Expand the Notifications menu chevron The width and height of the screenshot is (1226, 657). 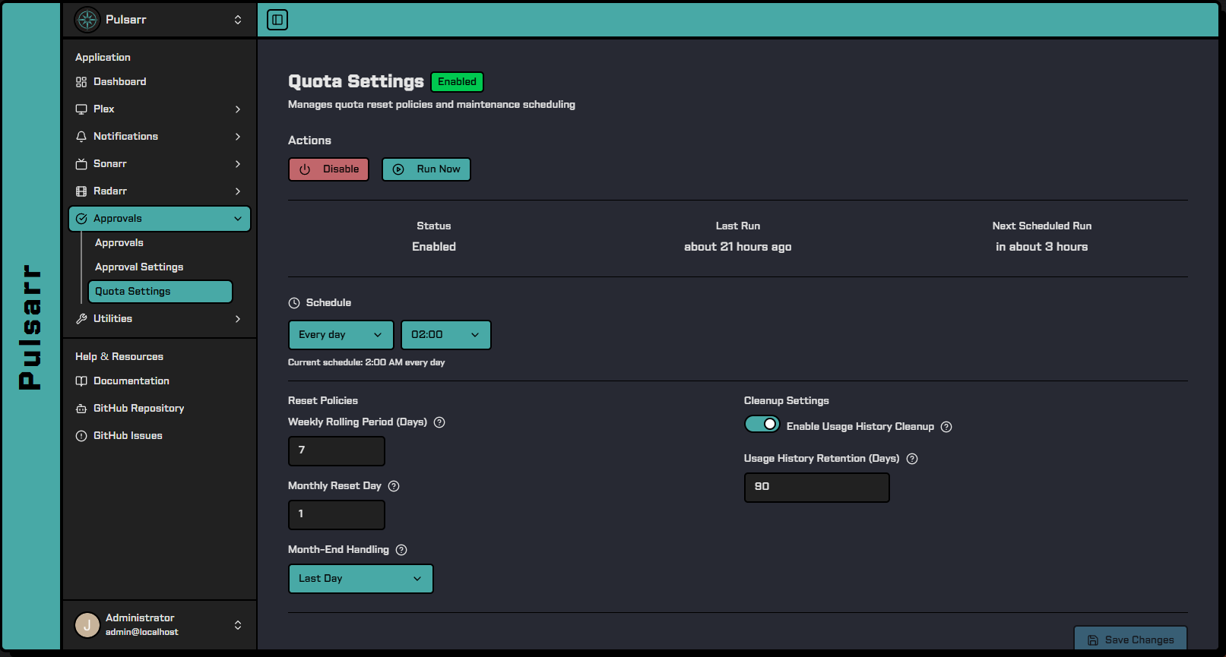[238, 137]
